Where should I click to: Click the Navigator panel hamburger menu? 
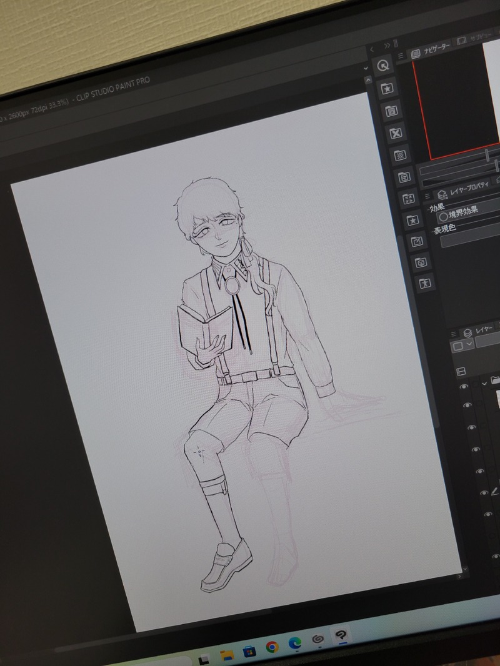coord(401,56)
